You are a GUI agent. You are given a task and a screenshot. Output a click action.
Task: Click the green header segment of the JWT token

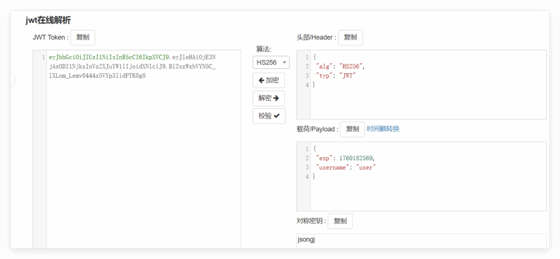109,57
